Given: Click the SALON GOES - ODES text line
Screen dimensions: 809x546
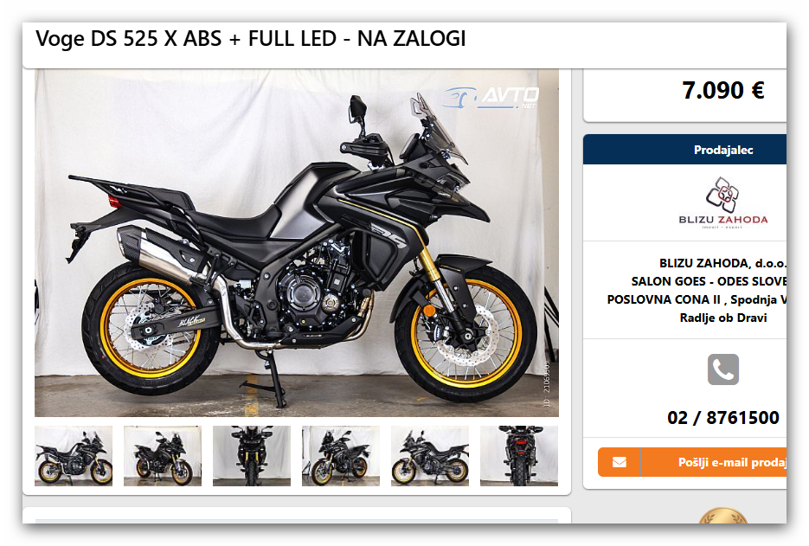Looking at the screenshot, I should [709, 281].
